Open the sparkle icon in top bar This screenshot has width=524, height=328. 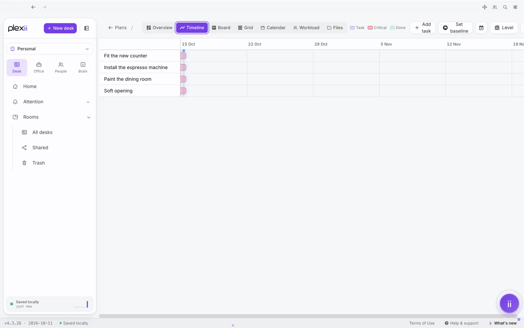click(x=485, y=7)
